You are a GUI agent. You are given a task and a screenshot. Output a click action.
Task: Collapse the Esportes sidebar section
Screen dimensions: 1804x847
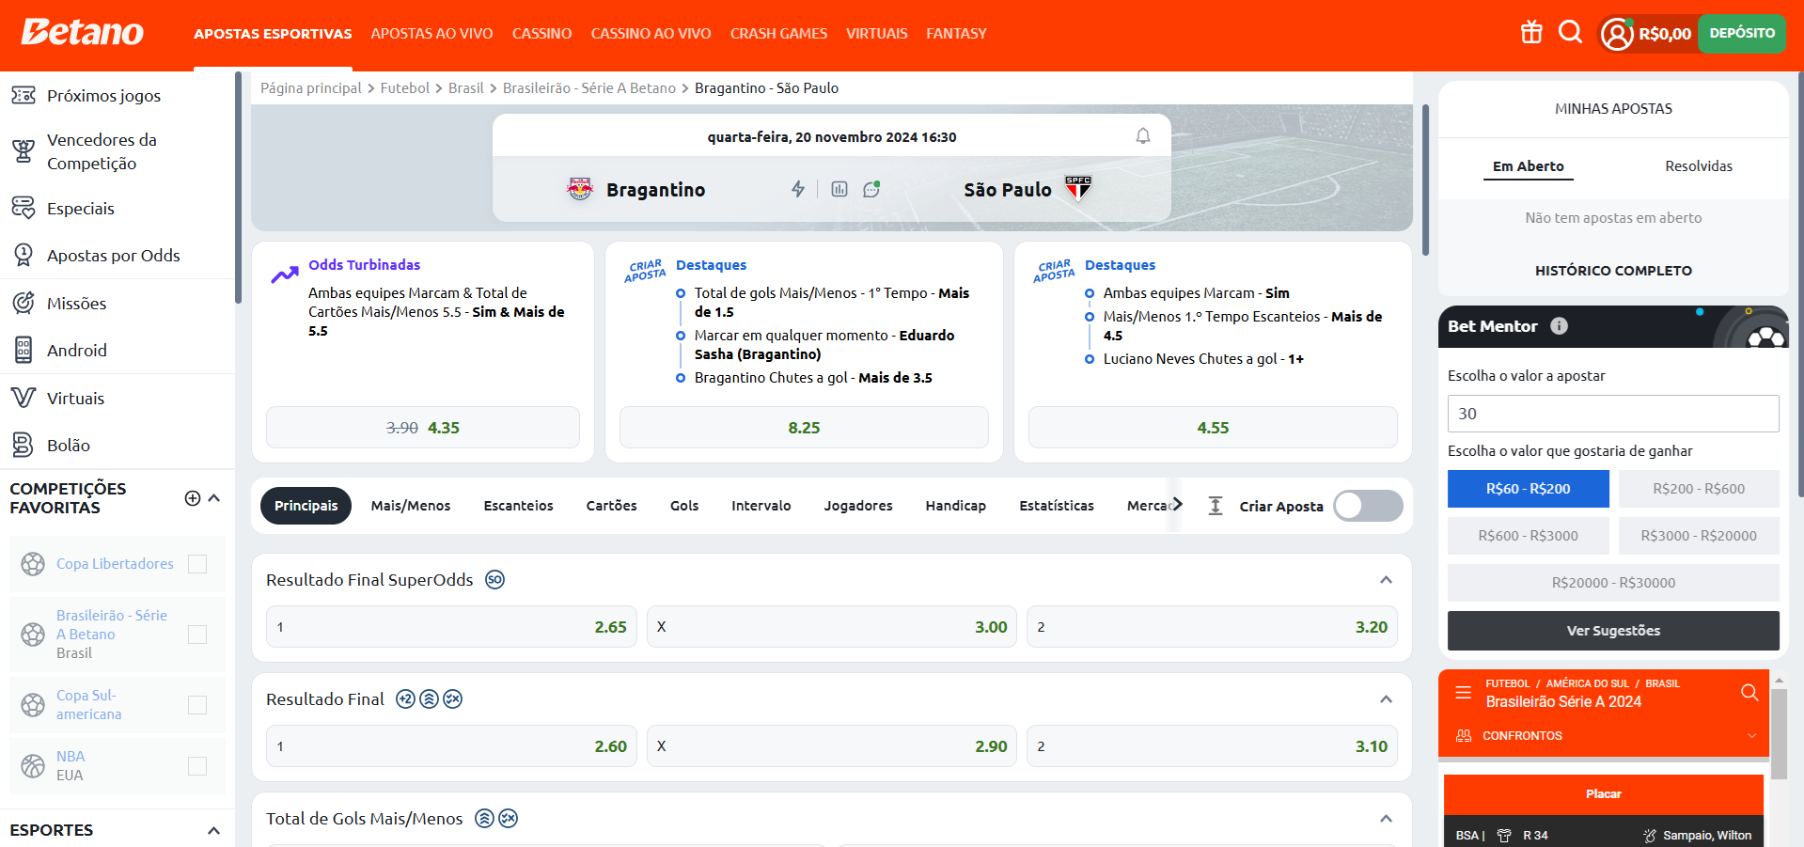click(x=214, y=831)
